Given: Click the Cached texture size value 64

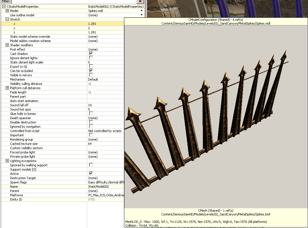Looking at the screenshot, I should coord(90,144).
